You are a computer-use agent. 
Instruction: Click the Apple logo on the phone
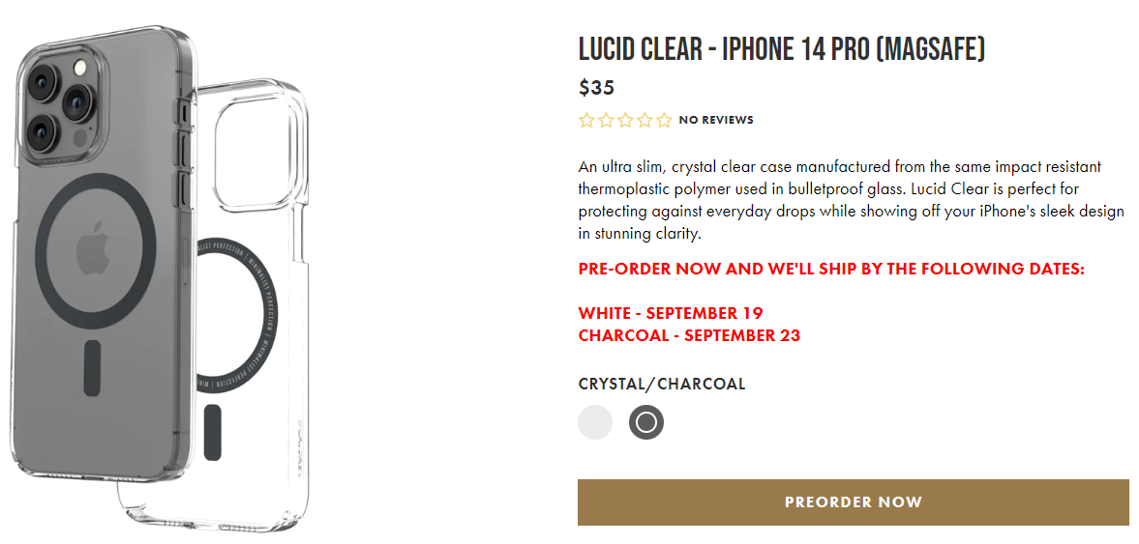[x=94, y=249]
